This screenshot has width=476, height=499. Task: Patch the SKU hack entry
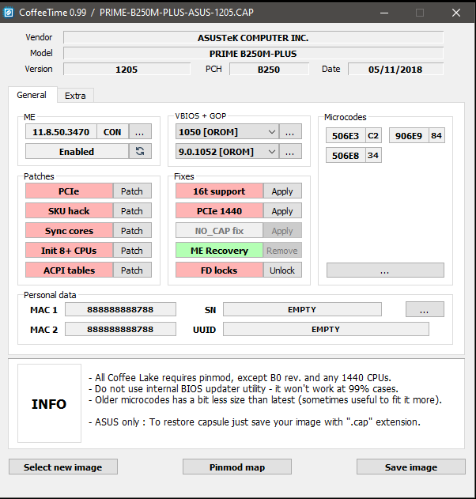pyautogui.click(x=132, y=210)
